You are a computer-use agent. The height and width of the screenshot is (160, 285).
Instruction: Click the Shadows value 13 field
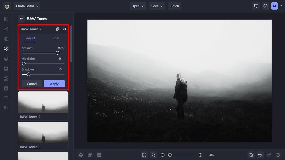pyautogui.click(x=60, y=69)
